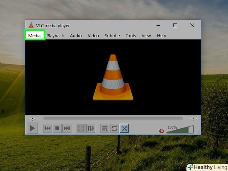This screenshot has width=228, height=171.
Task: Stop playback
Action: click(x=57, y=128)
